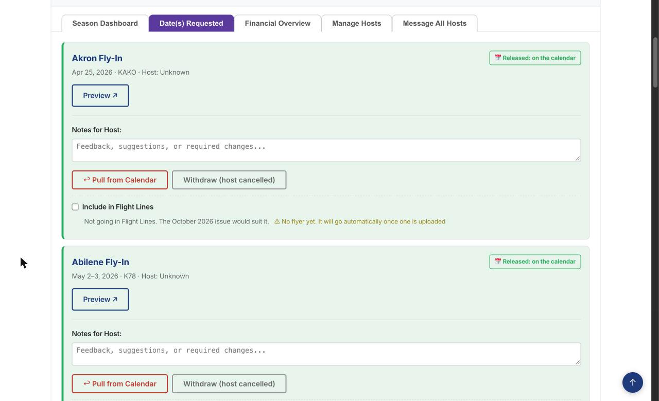The width and height of the screenshot is (659, 401).
Task: Click the 'No flyer yet' warning text
Action: pyautogui.click(x=360, y=221)
